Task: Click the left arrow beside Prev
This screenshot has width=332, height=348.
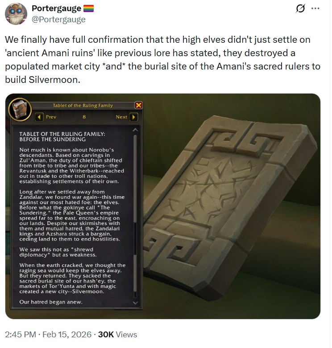Action: 39,117
